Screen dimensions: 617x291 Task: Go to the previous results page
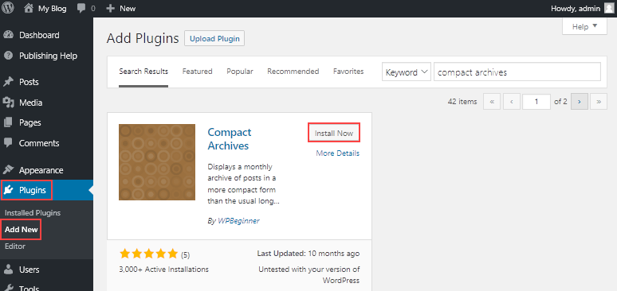click(x=512, y=102)
